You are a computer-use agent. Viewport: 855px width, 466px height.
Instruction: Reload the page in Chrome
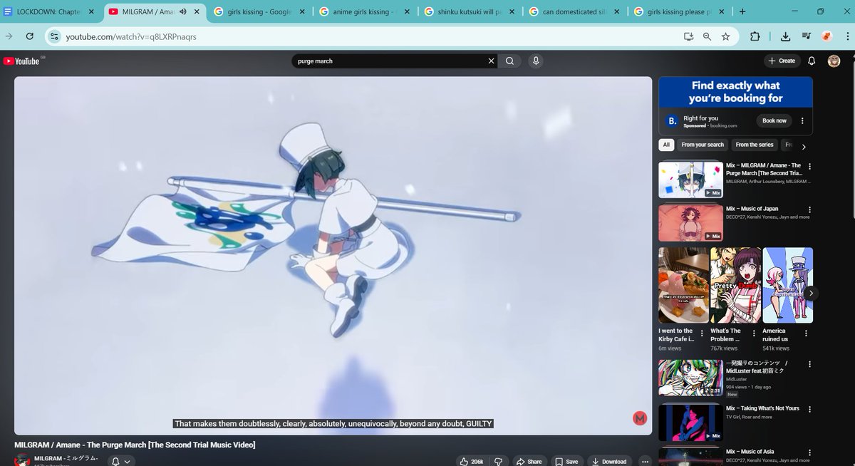(30, 36)
